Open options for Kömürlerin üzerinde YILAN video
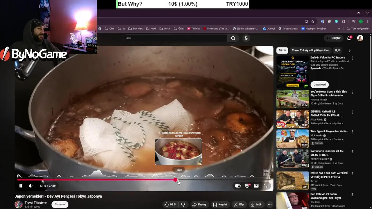 pos(353,152)
